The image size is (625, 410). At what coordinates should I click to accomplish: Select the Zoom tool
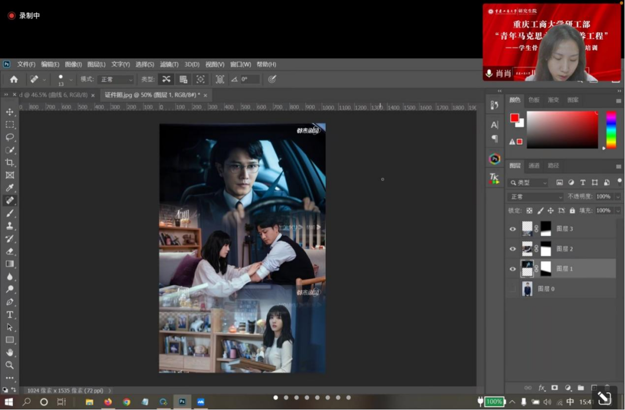(10, 365)
